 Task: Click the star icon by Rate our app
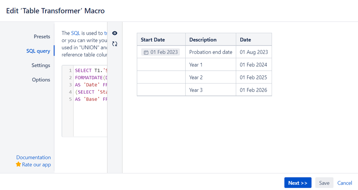pos(18,165)
